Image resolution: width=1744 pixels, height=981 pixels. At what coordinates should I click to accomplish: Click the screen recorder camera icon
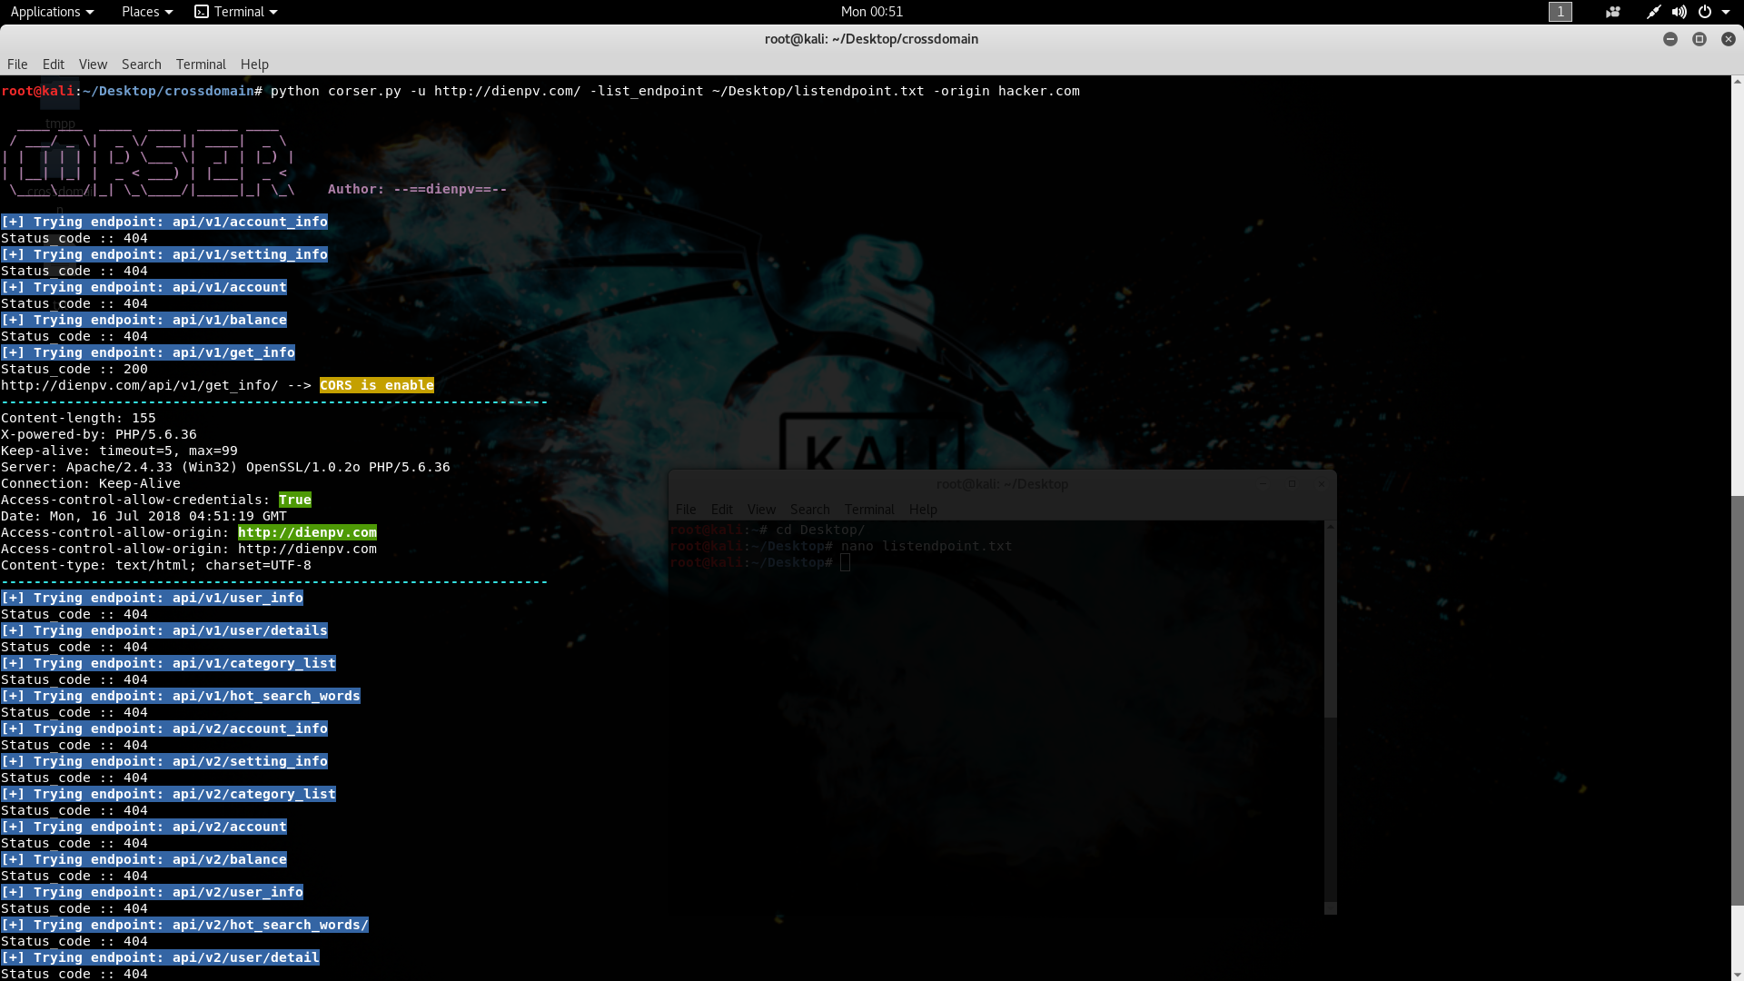(x=1613, y=12)
